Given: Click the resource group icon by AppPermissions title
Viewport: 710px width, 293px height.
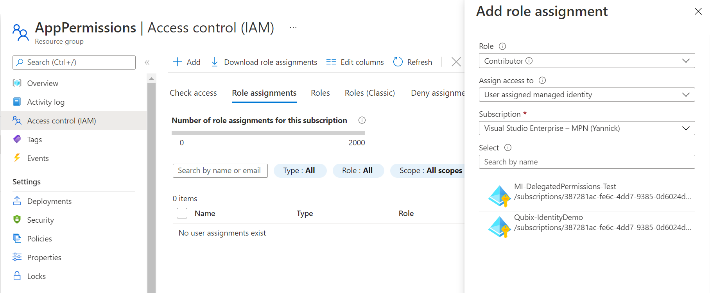Looking at the screenshot, I should [x=20, y=32].
